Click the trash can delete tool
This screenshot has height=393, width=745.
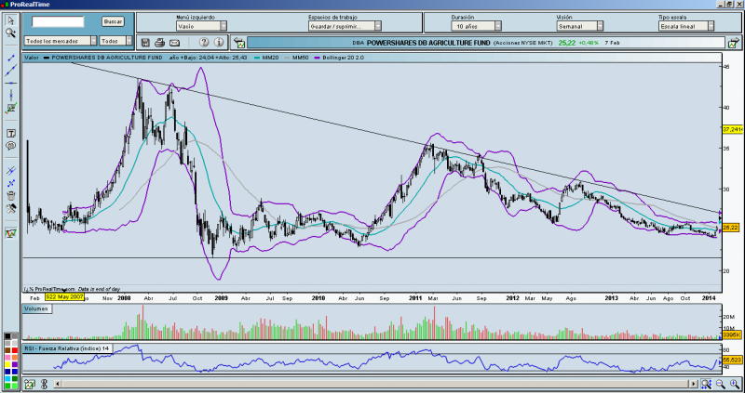tap(10, 196)
